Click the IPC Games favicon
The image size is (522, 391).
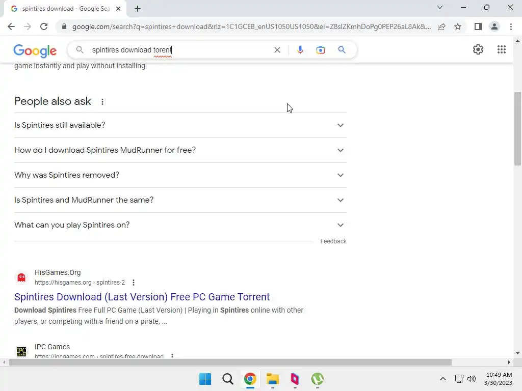point(21,351)
